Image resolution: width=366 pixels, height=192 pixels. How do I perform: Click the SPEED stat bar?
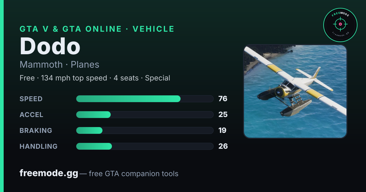(145, 99)
